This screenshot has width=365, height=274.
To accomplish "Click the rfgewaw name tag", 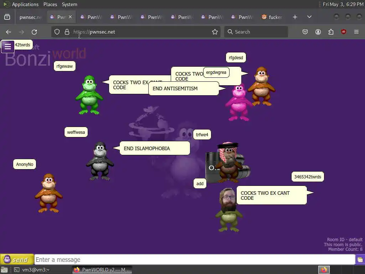I will [65, 66].
